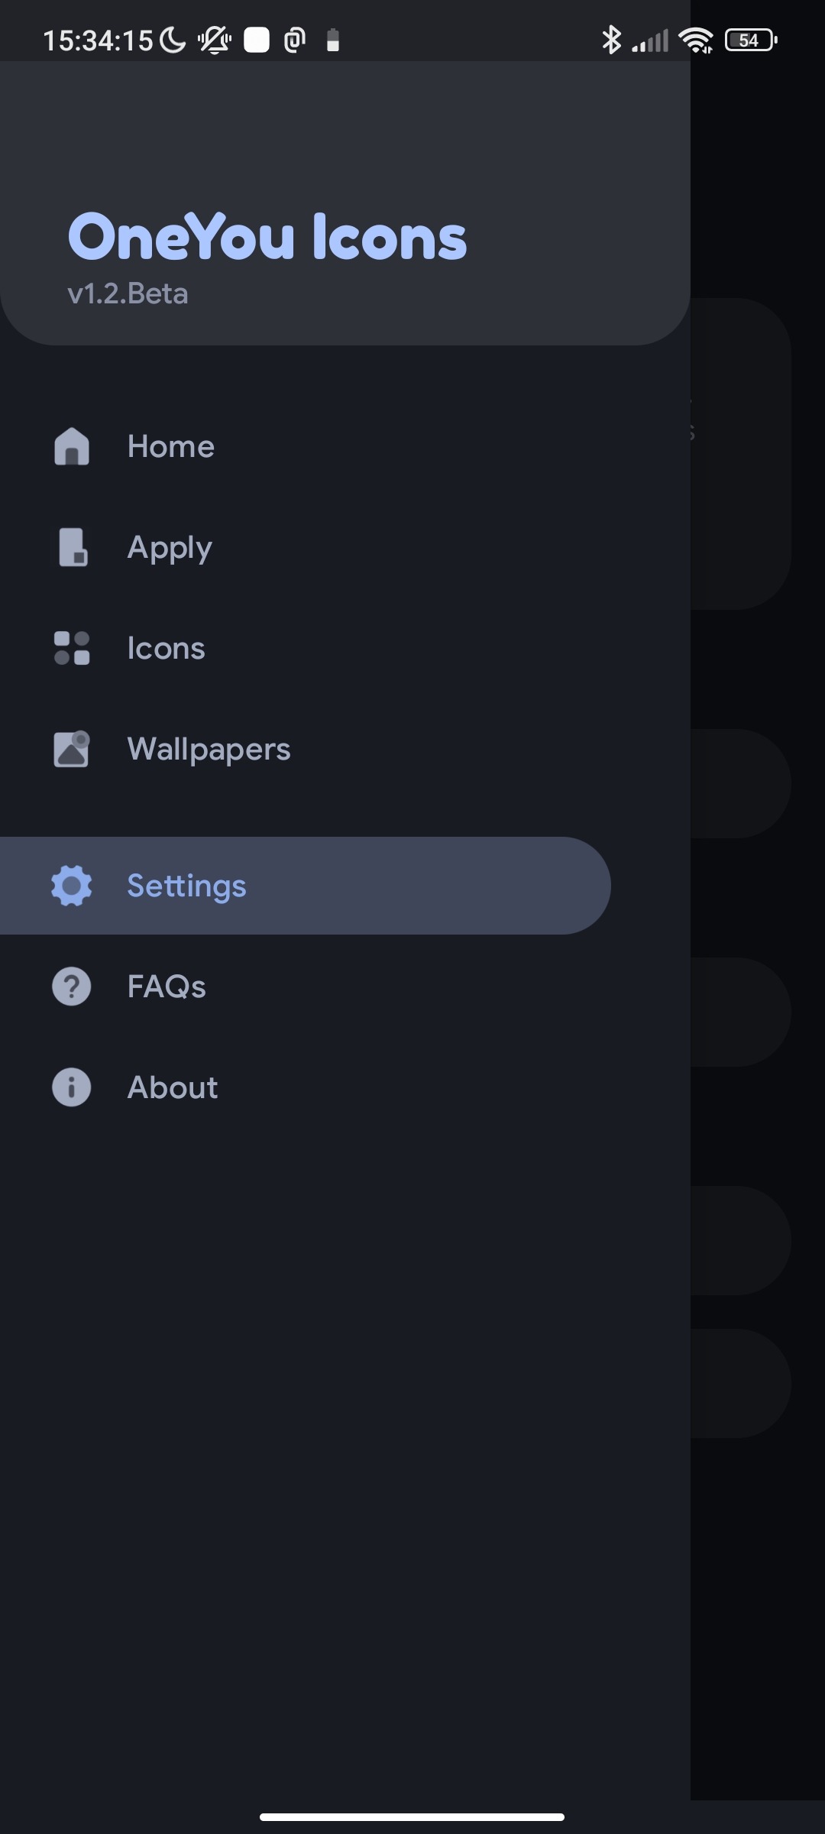Go to the Apply menu label

pos(170,548)
